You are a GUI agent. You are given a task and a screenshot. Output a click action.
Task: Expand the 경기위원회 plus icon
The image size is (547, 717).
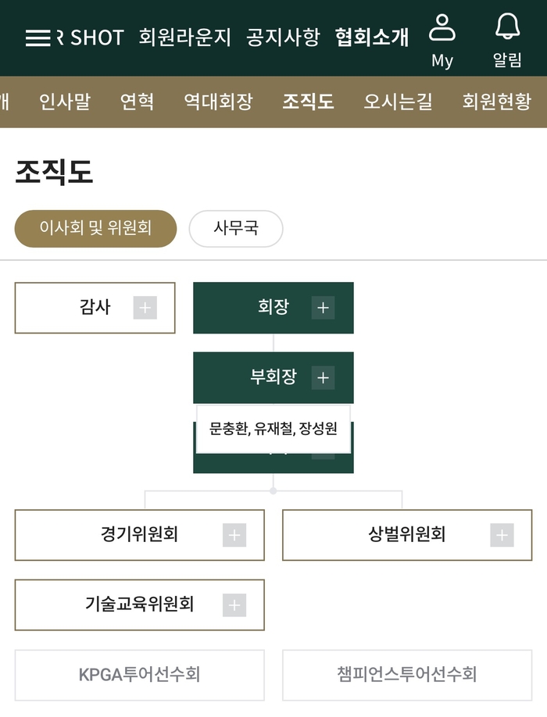click(x=234, y=535)
